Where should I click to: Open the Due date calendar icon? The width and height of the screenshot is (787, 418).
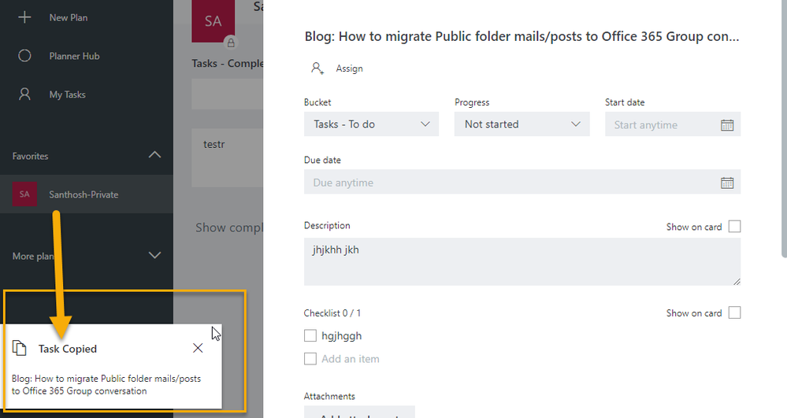tap(727, 183)
